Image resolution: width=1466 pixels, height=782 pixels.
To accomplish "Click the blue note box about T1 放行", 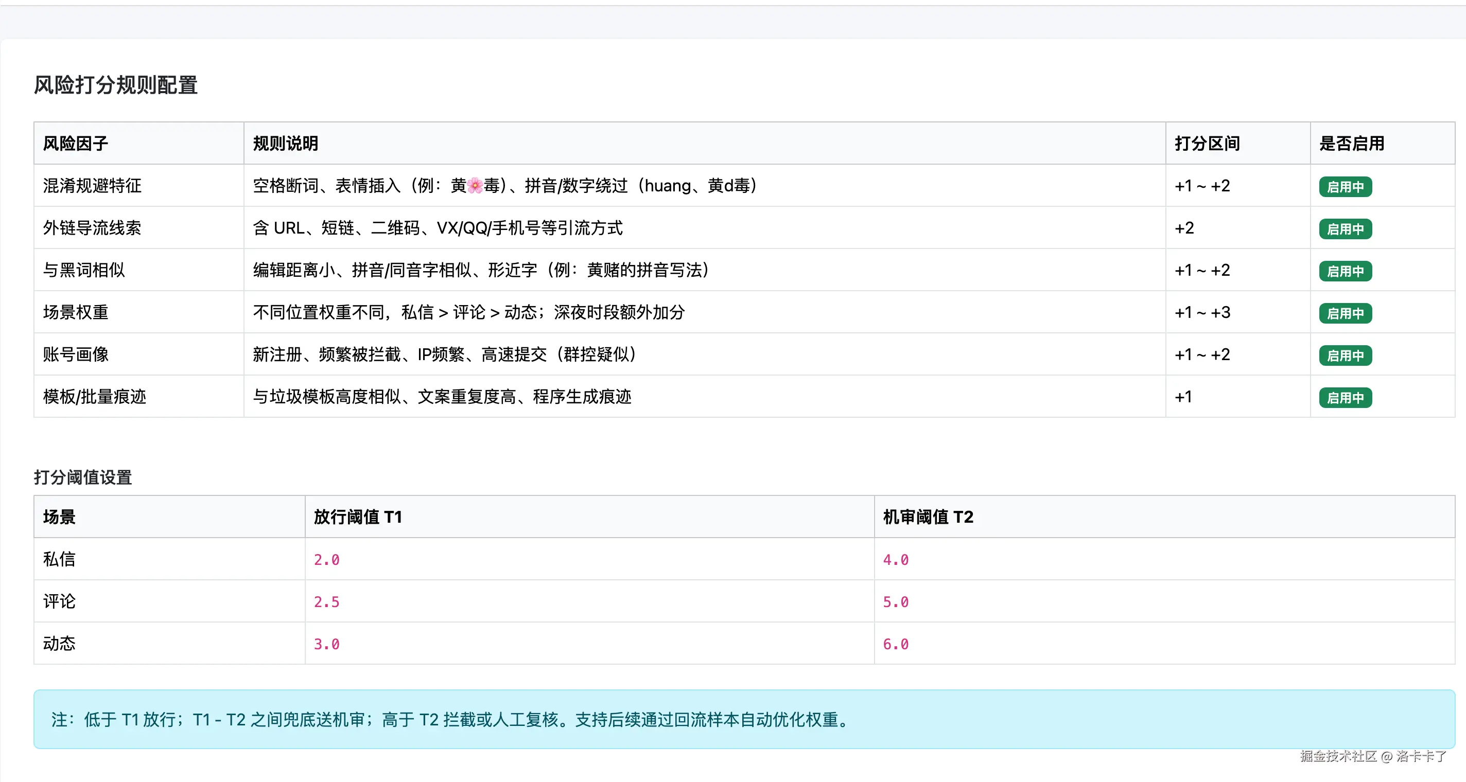I will (743, 719).
